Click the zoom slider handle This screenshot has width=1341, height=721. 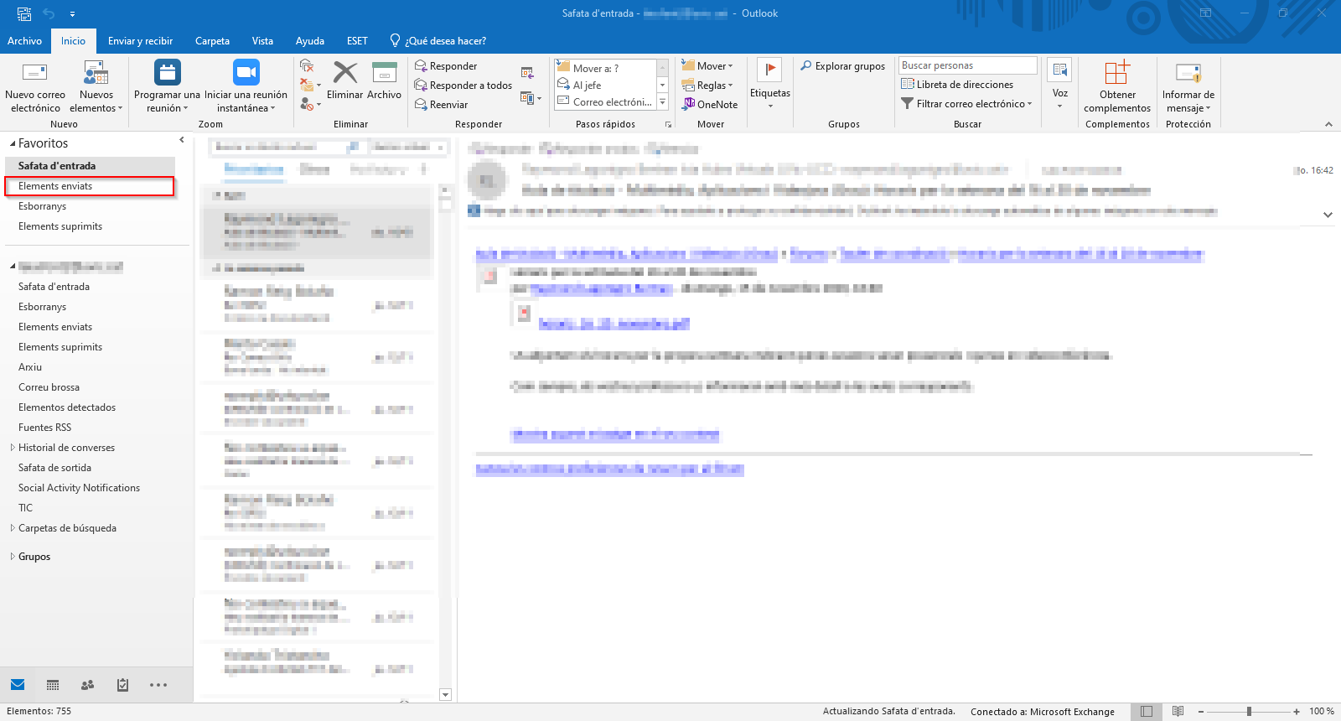pyautogui.click(x=1249, y=712)
